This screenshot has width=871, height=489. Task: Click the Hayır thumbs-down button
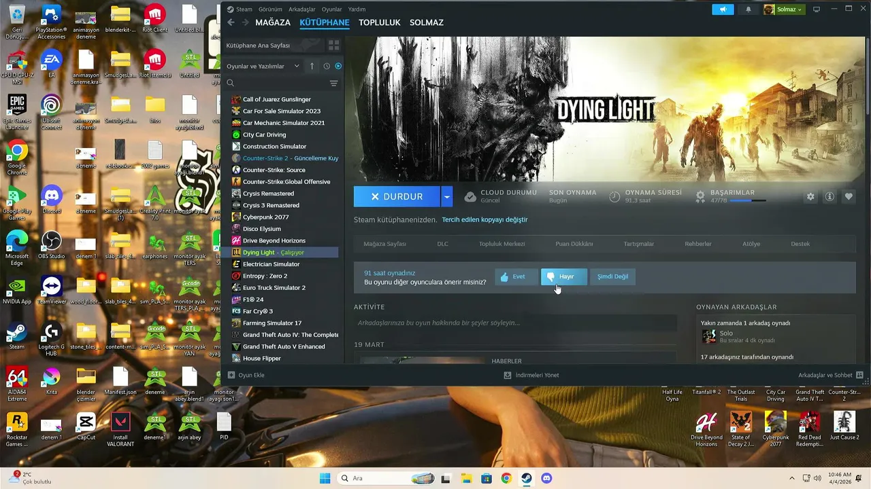click(563, 276)
